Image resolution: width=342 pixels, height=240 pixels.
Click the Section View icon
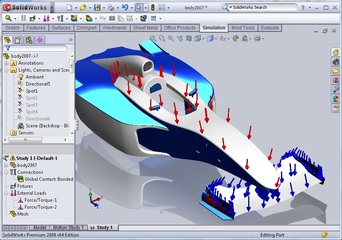pos(189,38)
